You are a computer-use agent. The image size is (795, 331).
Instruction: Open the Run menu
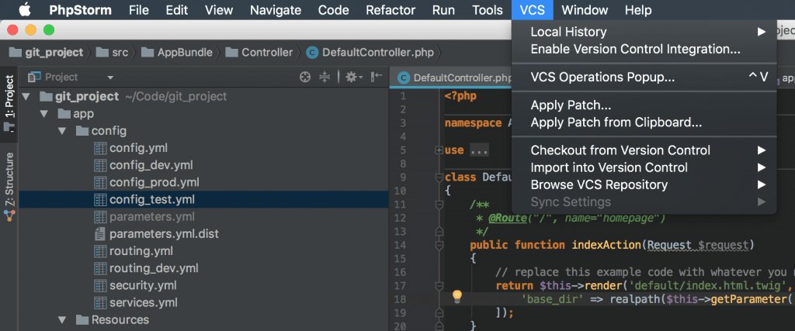click(443, 10)
